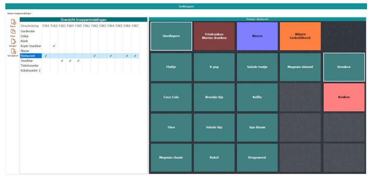Select the pink Keuken button

pyautogui.click(x=344, y=97)
